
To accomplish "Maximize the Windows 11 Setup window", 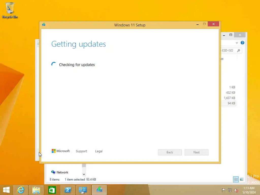I will click(x=204, y=24).
